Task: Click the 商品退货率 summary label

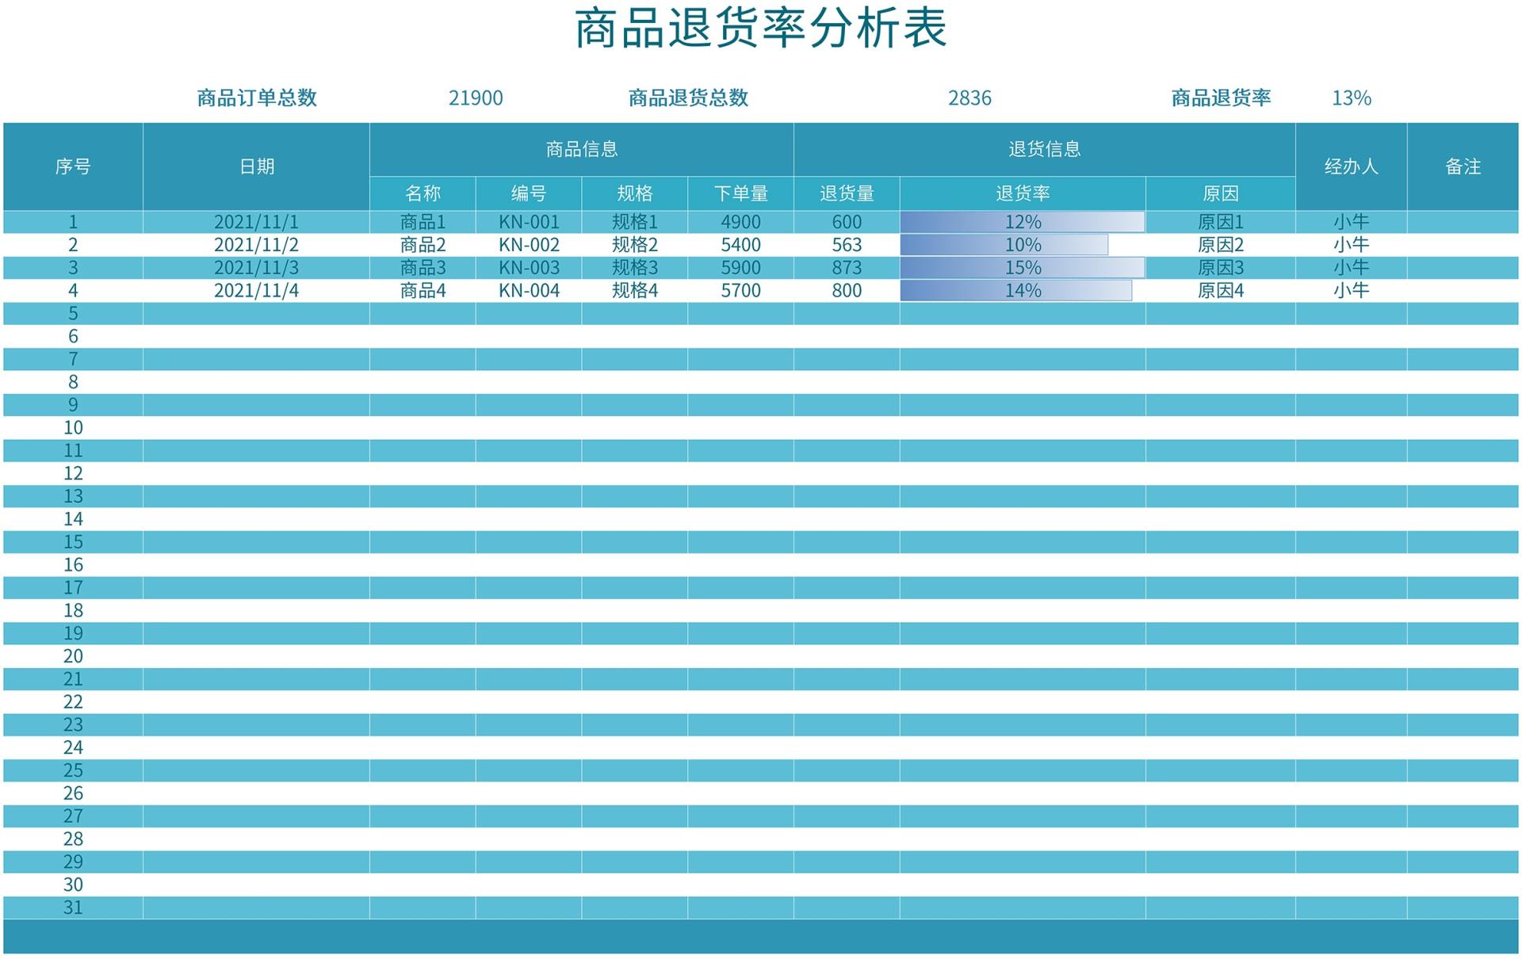Action: point(1221,97)
